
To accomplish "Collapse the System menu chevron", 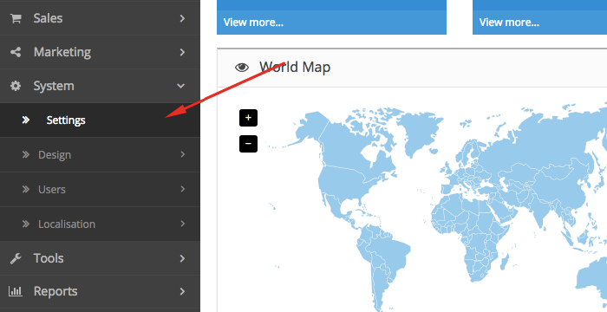I will [180, 86].
